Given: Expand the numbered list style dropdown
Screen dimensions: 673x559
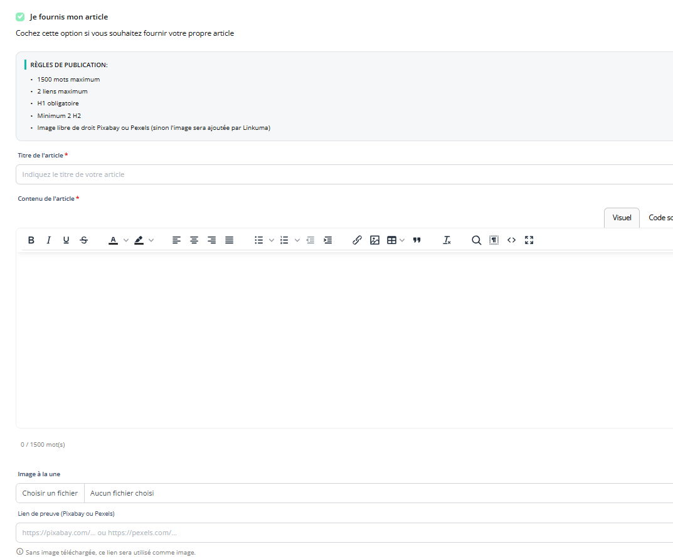Looking at the screenshot, I should point(297,240).
